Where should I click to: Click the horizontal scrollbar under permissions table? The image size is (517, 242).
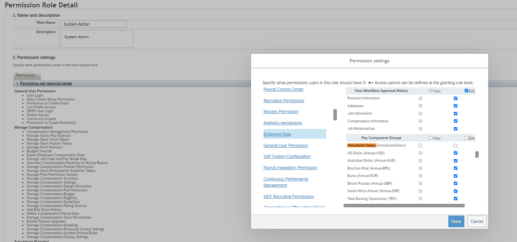pos(404,205)
